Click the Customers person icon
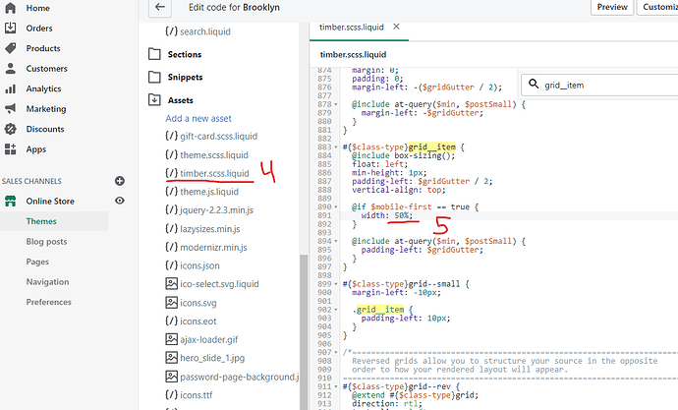The width and height of the screenshot is (678, 410). 11,69
